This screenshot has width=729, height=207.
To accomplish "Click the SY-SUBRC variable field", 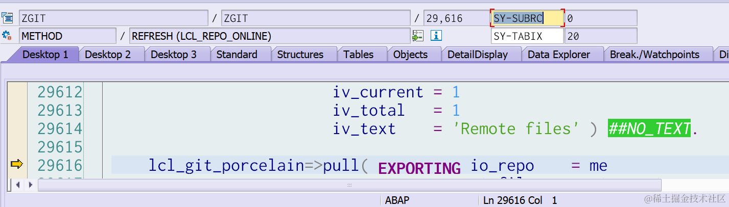I will click(x=527, y=18).
